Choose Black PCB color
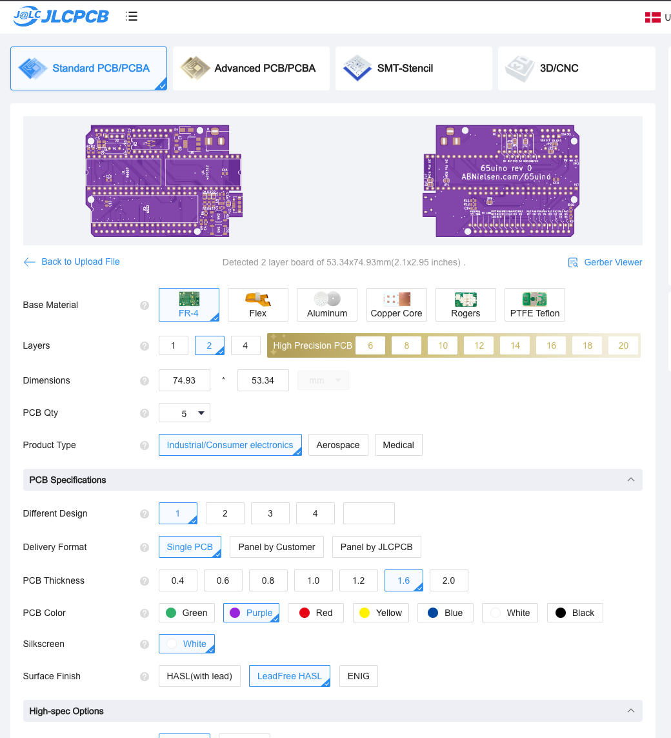 click(x=575, y=613)
